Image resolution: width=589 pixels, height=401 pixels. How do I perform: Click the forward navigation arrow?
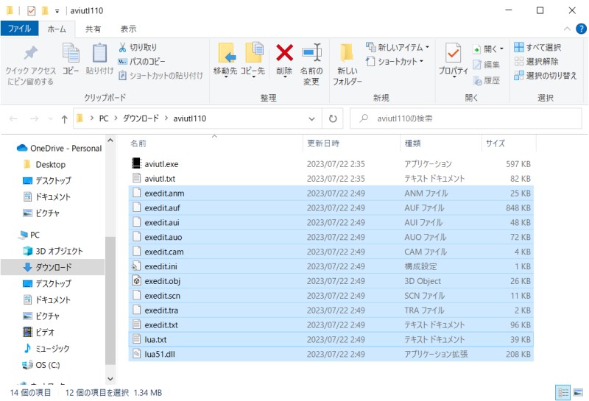[x=34, y=119]
